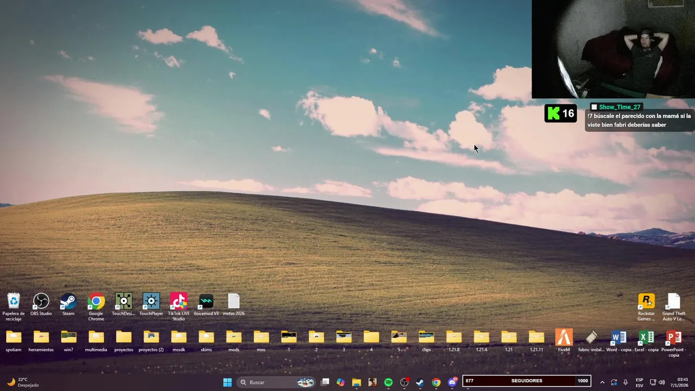The width and height of the screenshot is (695, 391).
Task: Open Steam from the taskbar
Action: pos(420,382)
